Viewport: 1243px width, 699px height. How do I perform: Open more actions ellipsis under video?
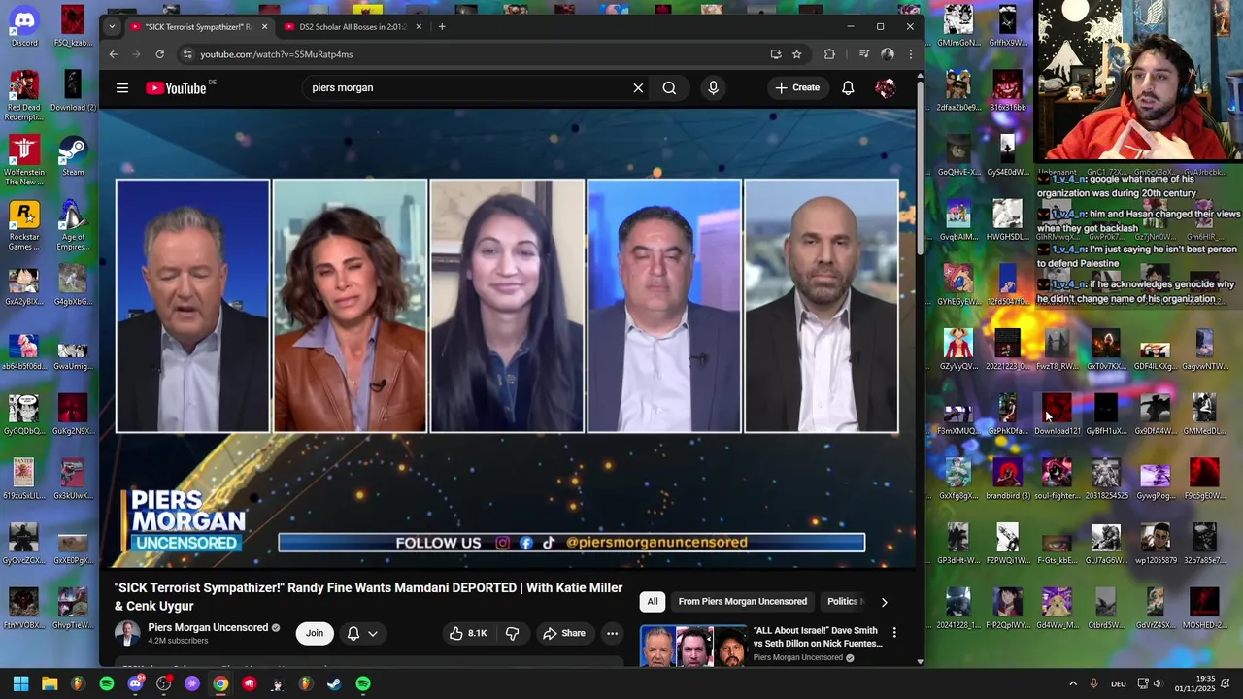[612, 633]
